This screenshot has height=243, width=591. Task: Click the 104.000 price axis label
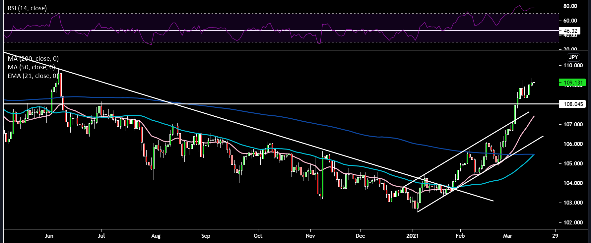573,183
